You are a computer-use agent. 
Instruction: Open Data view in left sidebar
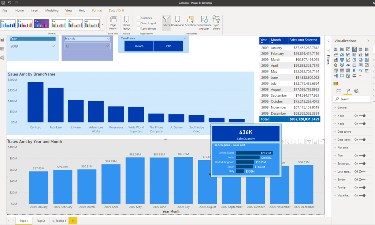3,49
